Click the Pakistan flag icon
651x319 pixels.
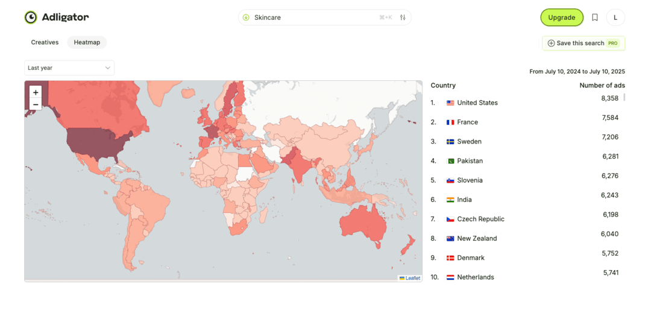pyautogui.click(x=450, y=161)
